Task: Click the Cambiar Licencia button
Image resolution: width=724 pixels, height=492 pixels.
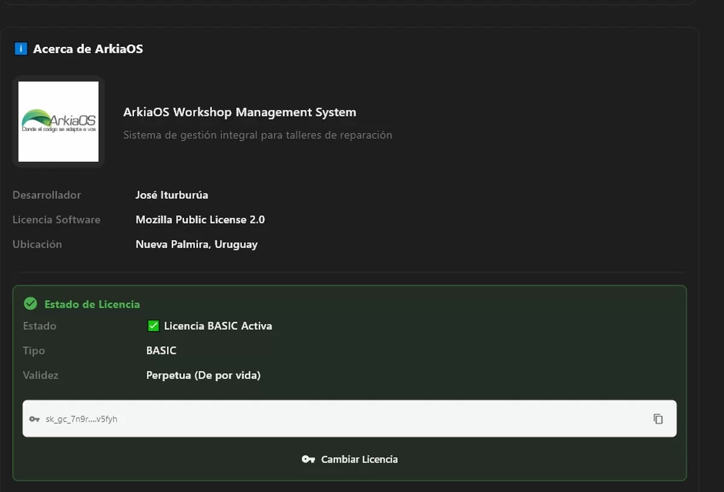Action: pyautogui.click(x=350, y=459)
